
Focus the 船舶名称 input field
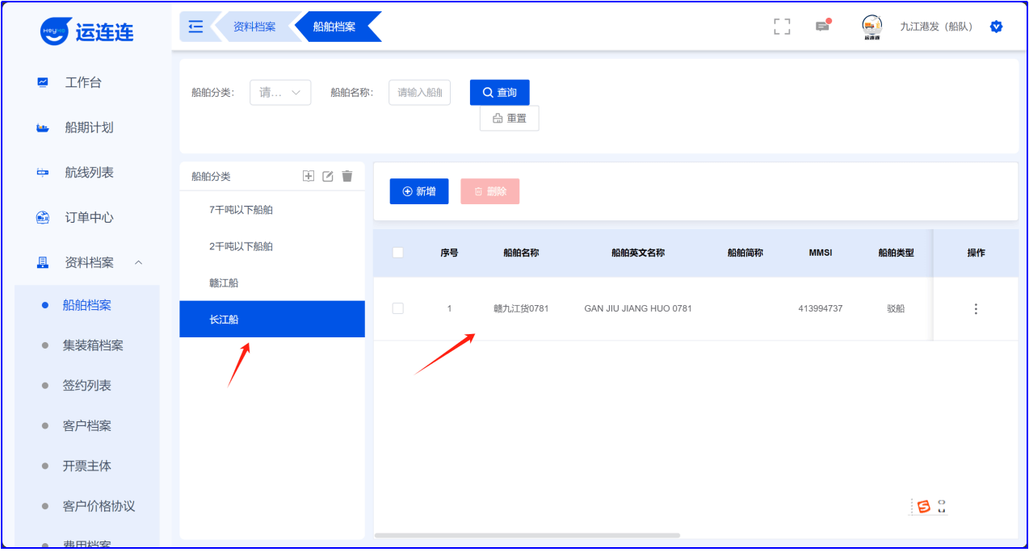point(419,93)
